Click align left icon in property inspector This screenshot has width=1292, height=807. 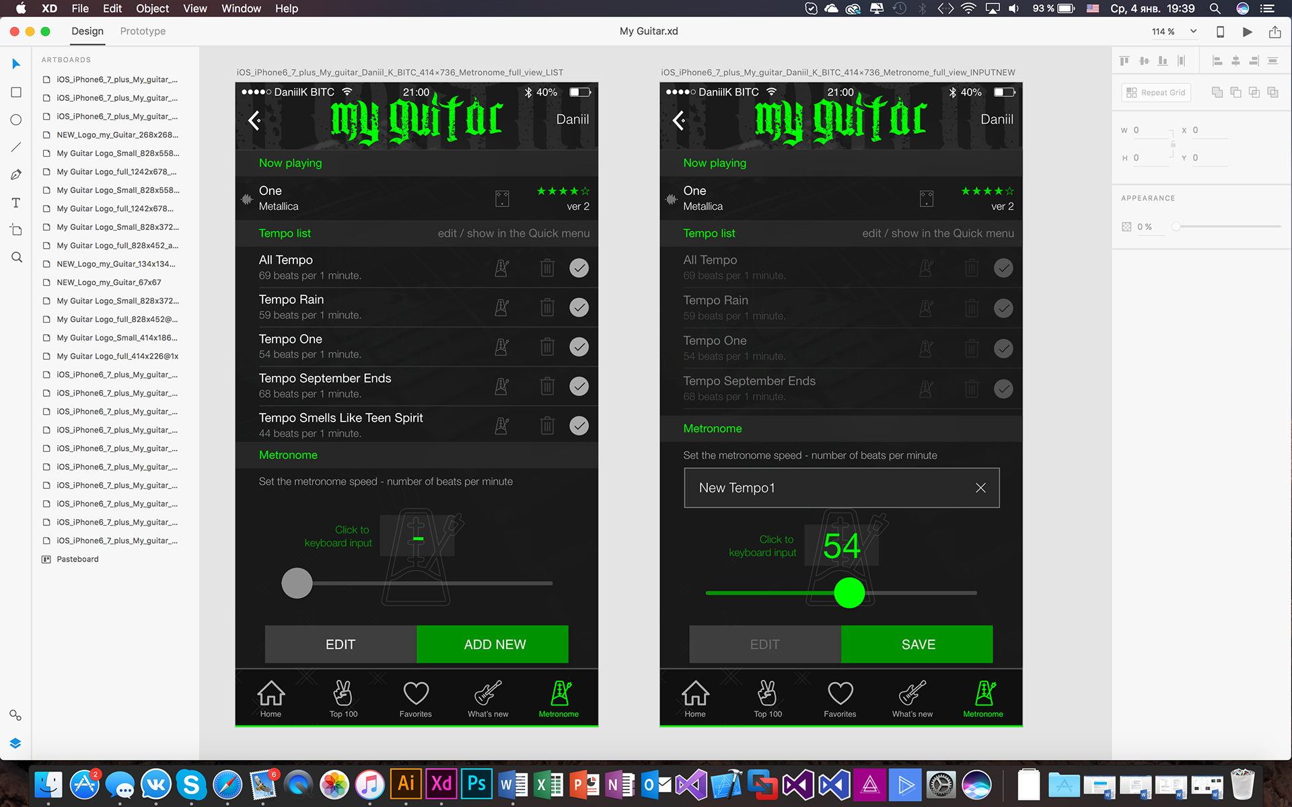(x=1217, y=61)
